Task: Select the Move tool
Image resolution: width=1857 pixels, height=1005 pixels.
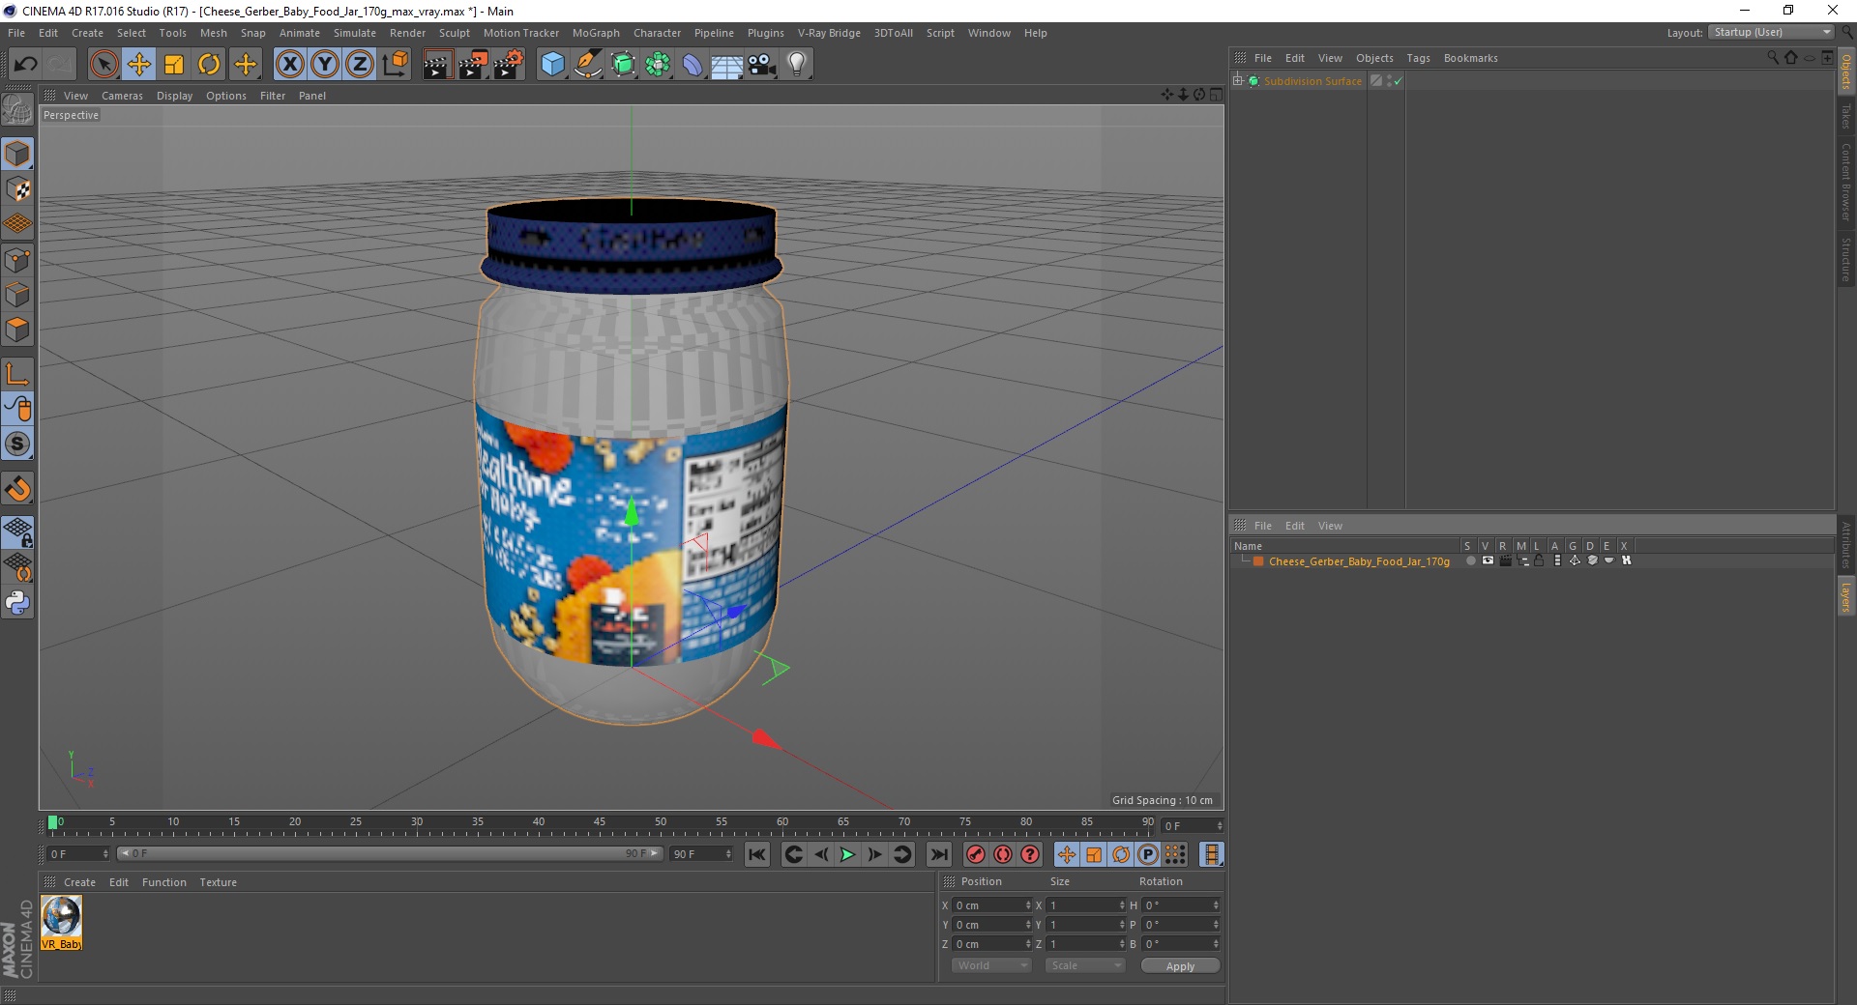Action: point(139,65)
